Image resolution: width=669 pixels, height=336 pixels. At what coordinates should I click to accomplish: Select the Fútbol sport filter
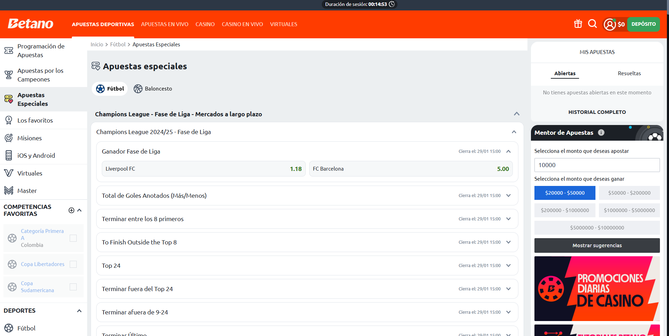[110, 89]
